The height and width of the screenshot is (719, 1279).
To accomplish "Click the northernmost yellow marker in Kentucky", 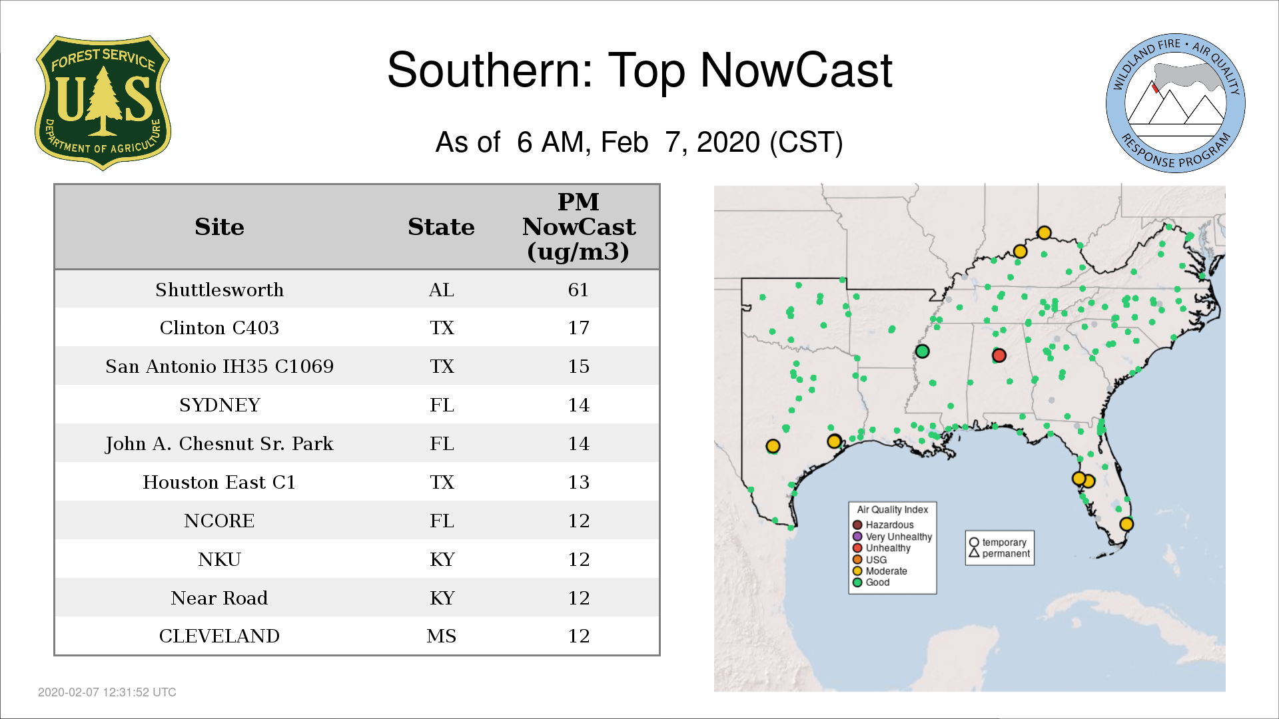I will pyautogui.click(x=1044, y=233).
